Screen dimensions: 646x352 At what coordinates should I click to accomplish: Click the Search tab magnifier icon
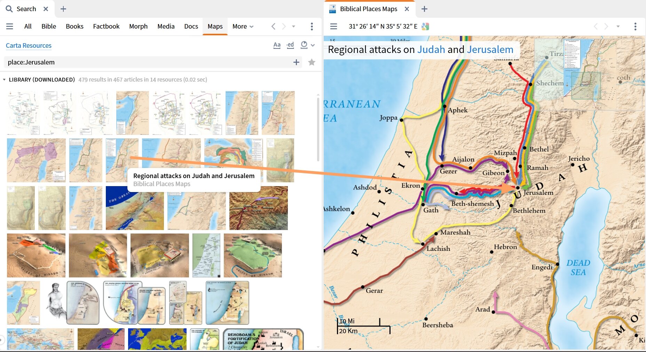tap(9, 9)
